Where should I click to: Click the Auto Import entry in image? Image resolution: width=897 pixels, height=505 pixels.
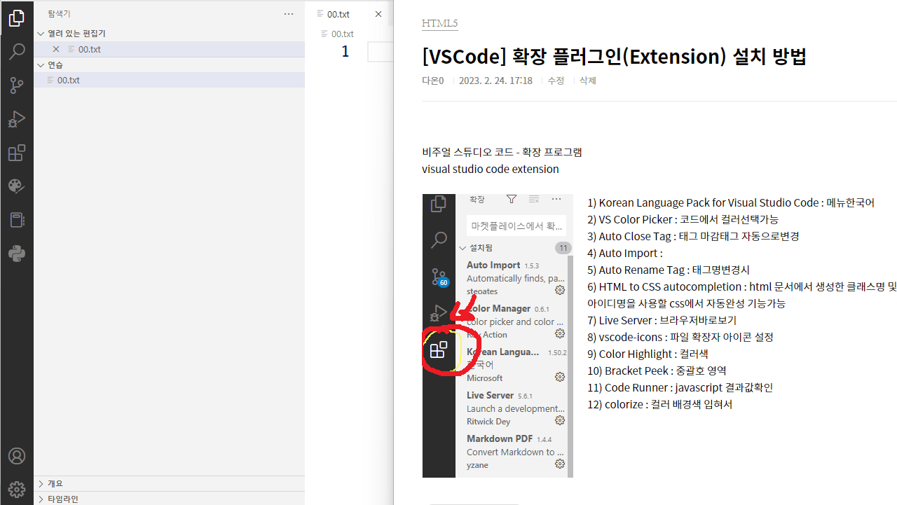pos(516,278)
